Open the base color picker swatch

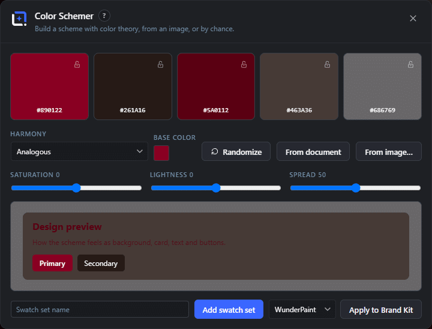[161, 153]
